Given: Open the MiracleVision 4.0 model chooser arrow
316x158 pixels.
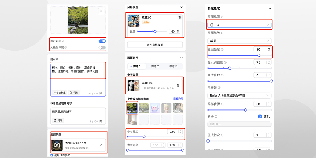Looking at the screenshot, I should pos(101,145).
